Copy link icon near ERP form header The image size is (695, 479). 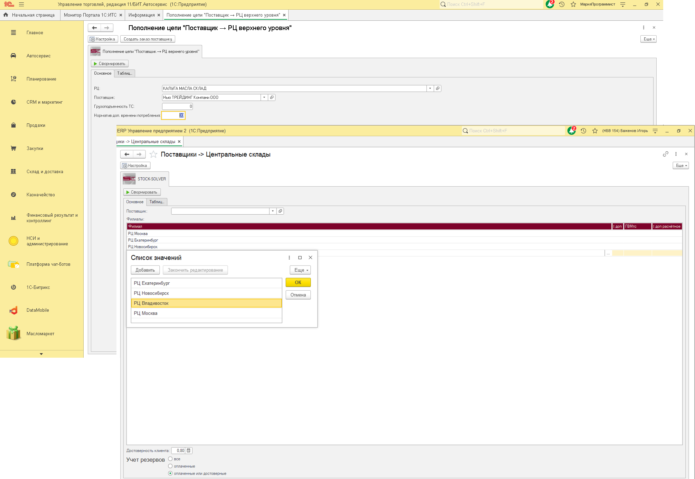coord(665,154)
